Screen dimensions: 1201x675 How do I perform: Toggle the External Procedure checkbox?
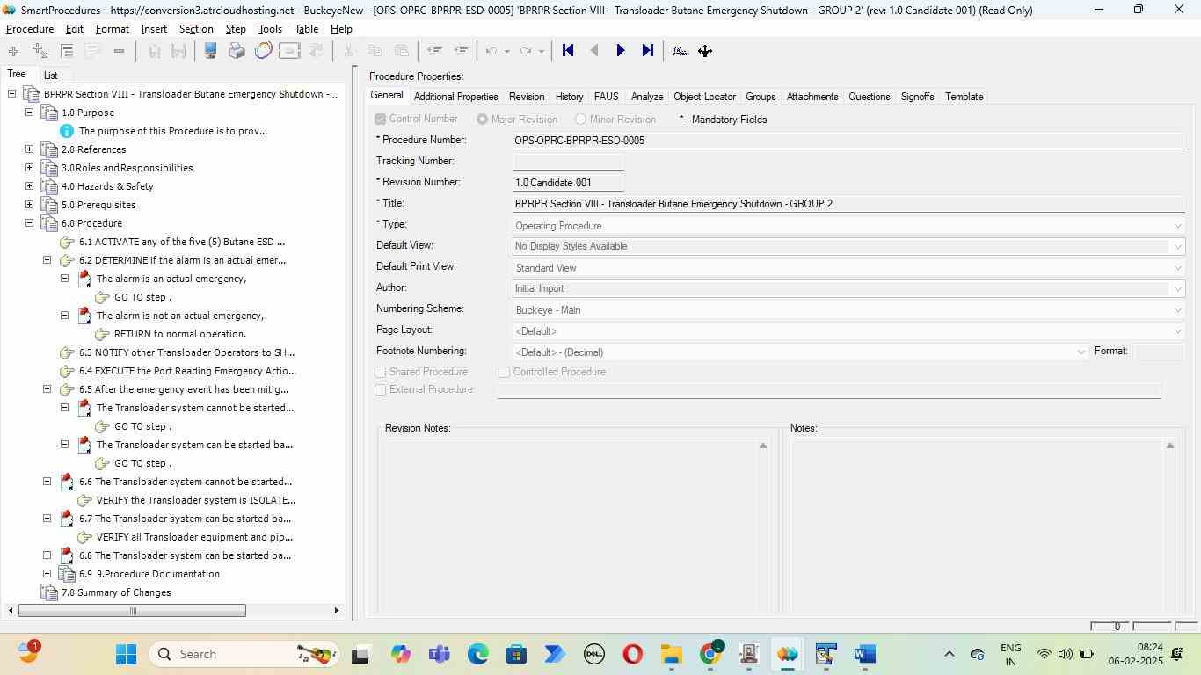380,390
